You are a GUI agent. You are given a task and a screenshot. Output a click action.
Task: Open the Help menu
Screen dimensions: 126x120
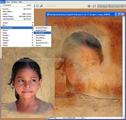20,2
